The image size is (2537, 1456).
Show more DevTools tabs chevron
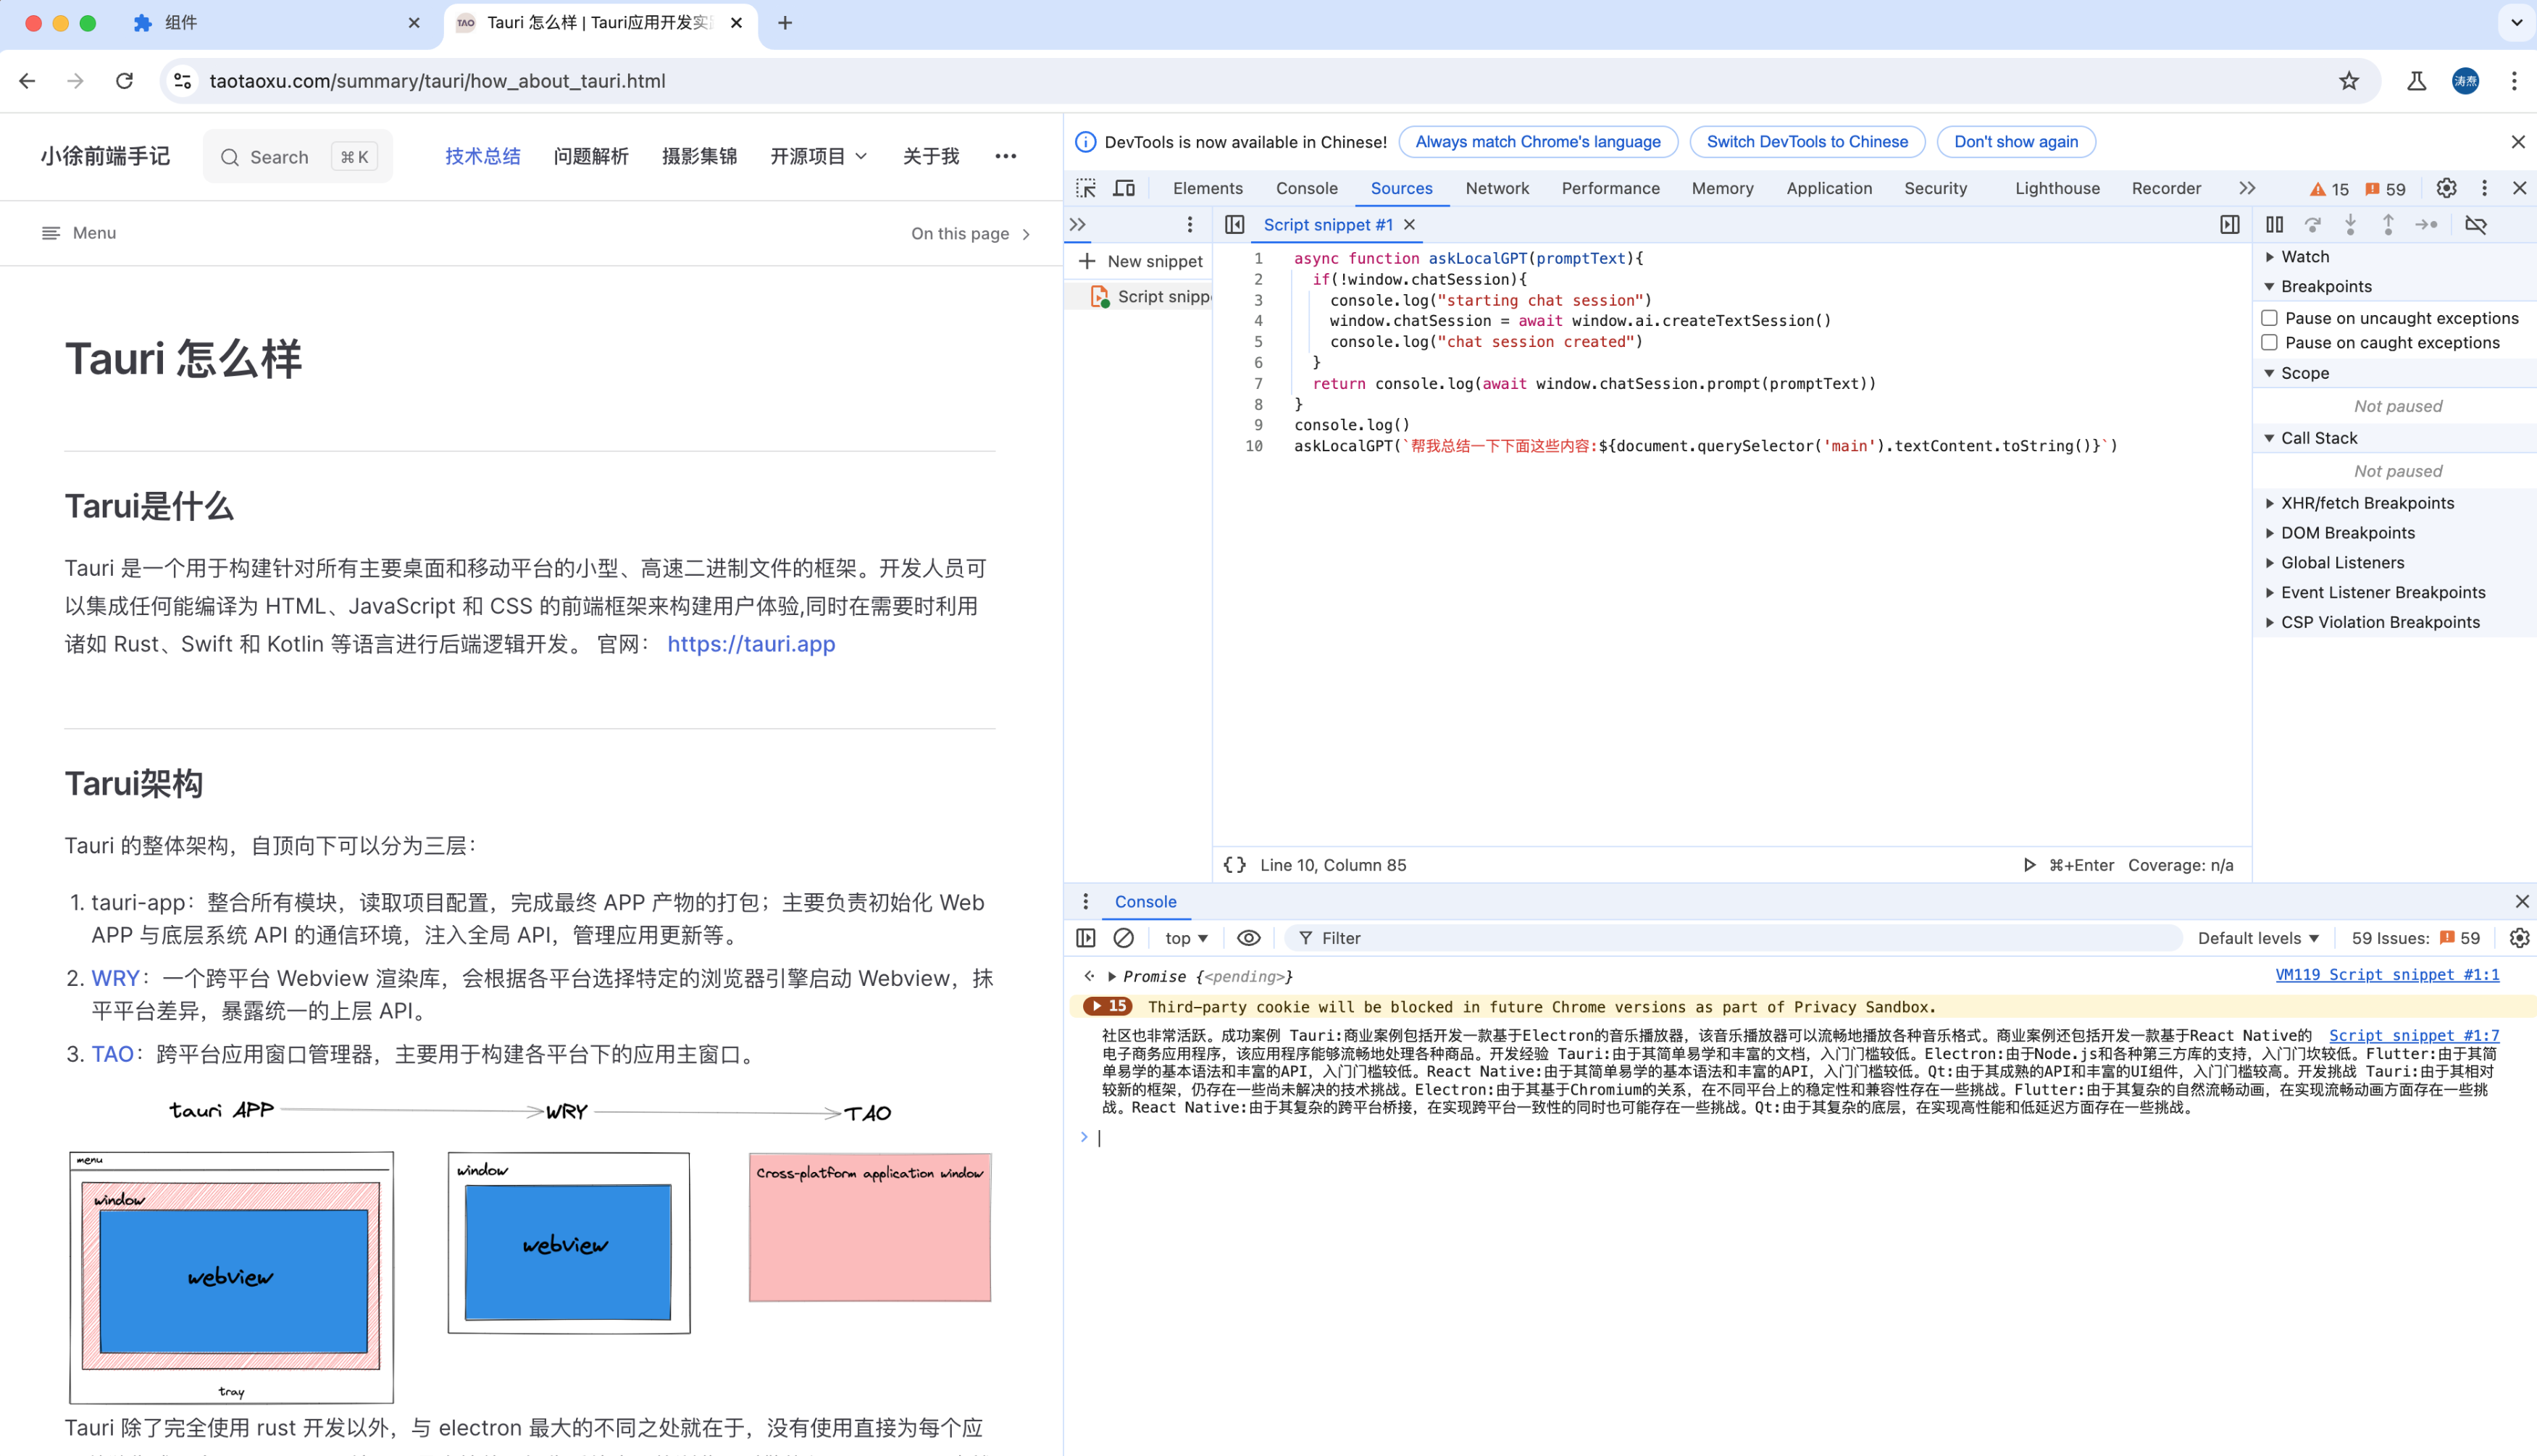(x=2247, y=188)
